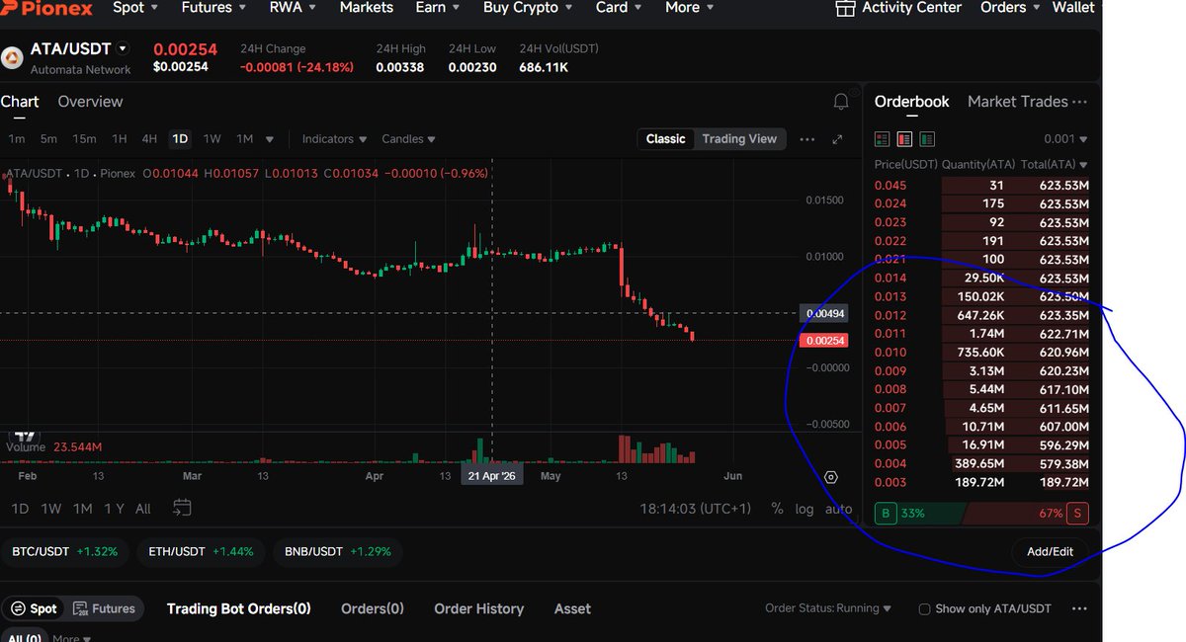The height and width of the screenshot is (642, 1186).
Task: Click the 0.003 ask price row
Action: [981, 483]
